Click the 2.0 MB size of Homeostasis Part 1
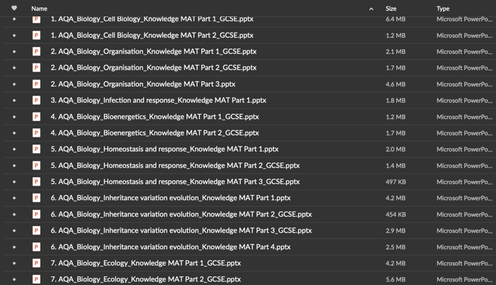This screenshot has height=285, width=496. click(x=396, y=149)
